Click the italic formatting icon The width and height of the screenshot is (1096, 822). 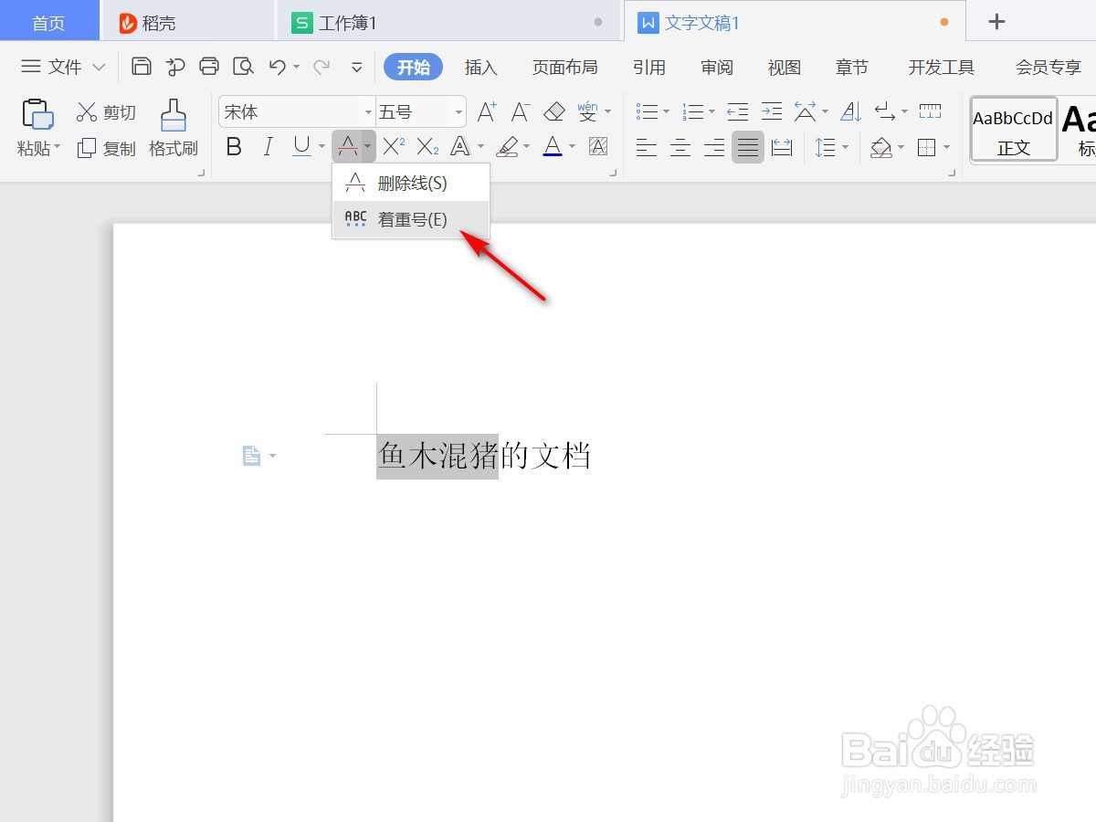[268, 146]
